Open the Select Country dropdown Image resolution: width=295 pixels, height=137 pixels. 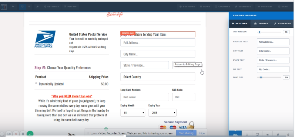(x=158, y=77)
